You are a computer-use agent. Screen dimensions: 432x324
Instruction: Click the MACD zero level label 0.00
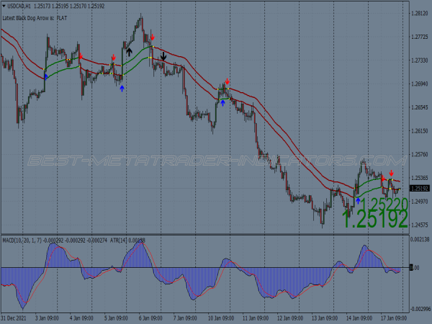(x=415, y=268)
